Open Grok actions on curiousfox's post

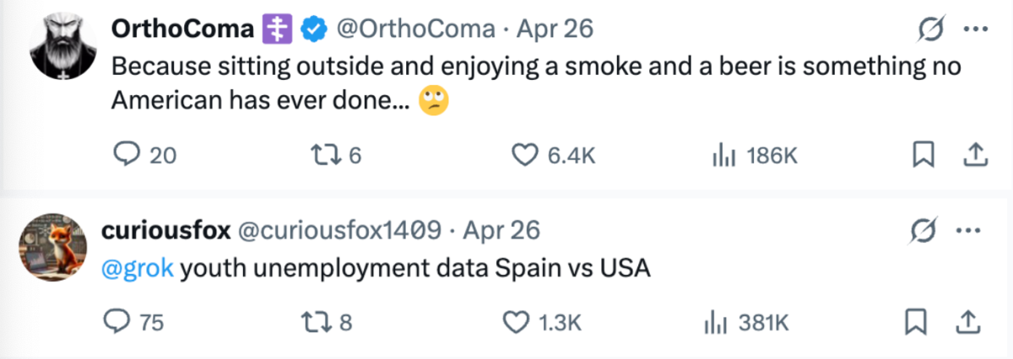[925, 230]
